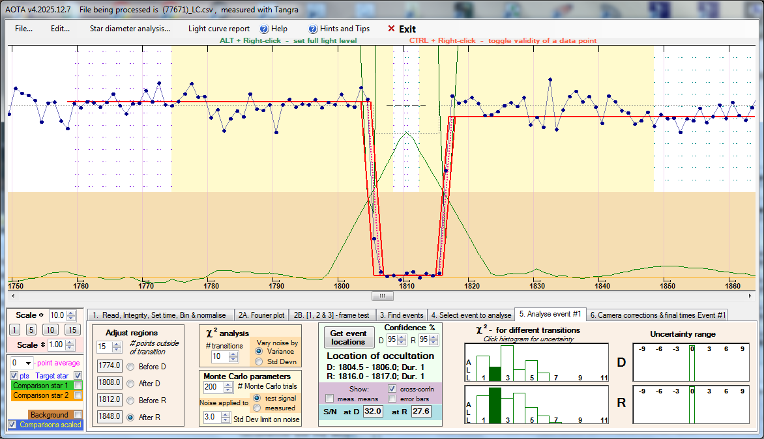This screenshot has width=764, height=439.
Task: Click the Help question-mark icon
Action: tap(264, 29)
